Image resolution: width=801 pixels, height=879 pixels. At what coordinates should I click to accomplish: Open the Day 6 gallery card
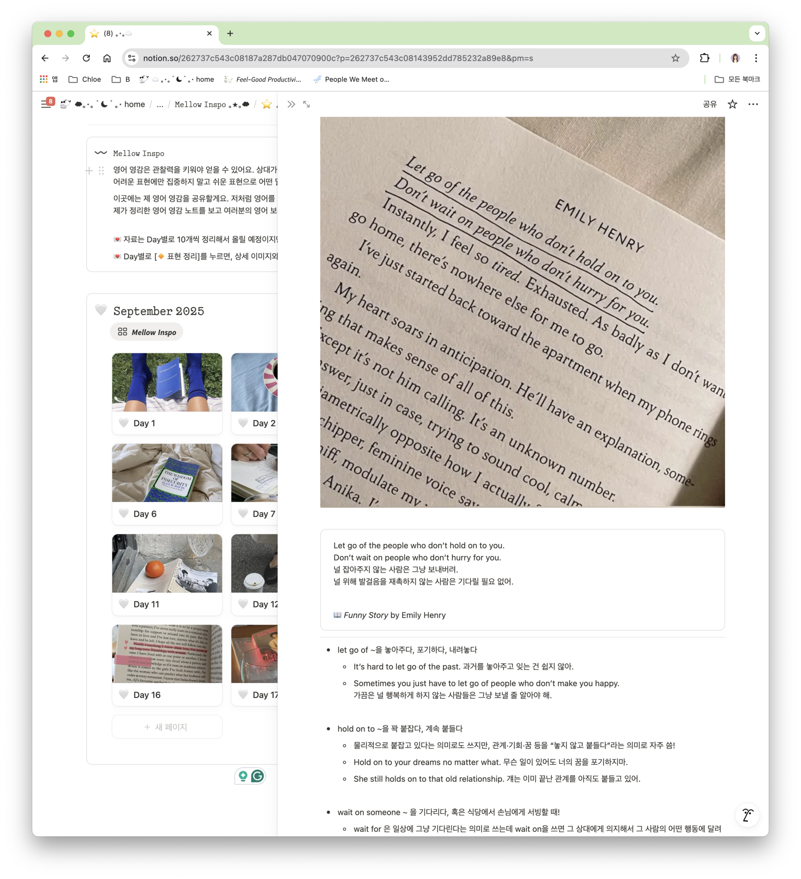coord(167,484)
